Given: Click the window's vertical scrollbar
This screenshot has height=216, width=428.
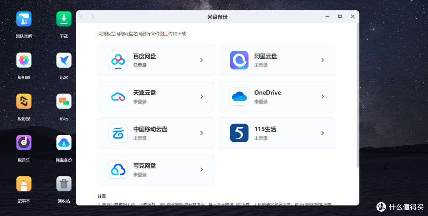Looking at the screenshot, I should click(x=358, y=95).
